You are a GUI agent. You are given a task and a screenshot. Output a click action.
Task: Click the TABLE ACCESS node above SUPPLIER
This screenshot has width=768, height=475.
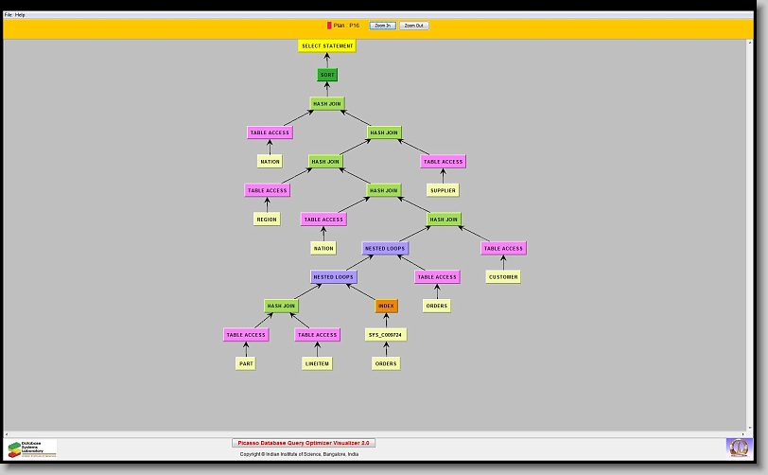[443, 162]
